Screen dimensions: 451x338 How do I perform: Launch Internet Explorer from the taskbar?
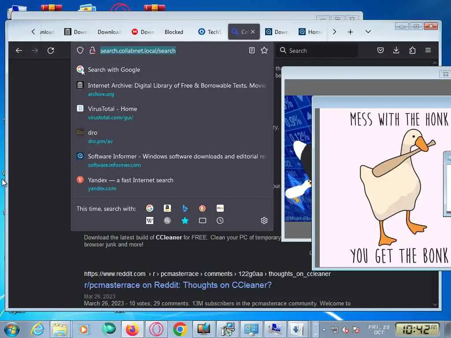(x=38, y=329)
